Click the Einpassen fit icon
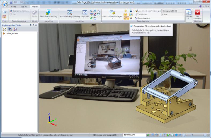This screenshot has width=211, height=138. coord(85,12)
